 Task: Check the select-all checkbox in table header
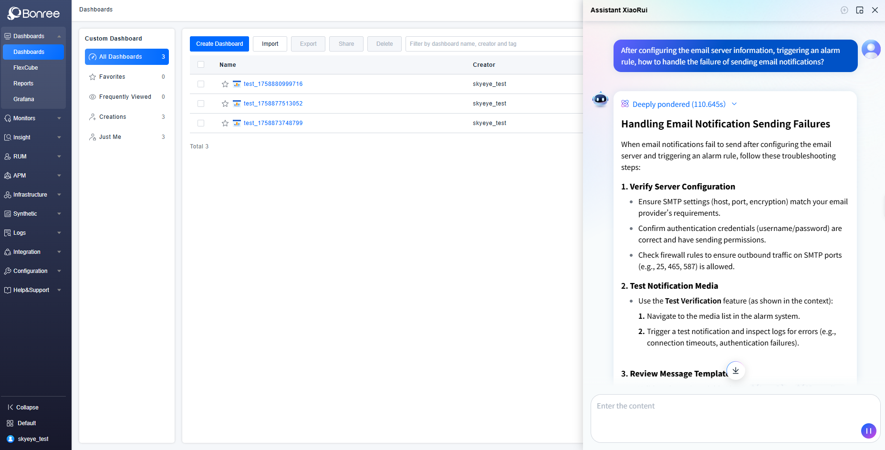201,65
